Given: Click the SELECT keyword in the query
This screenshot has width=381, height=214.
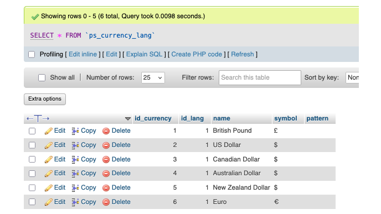Looking at the screenshot, I should (42, 35).
